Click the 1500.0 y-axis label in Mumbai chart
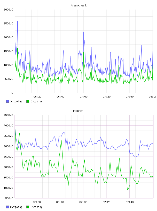157x211 pixels. [x=9, y=177]
